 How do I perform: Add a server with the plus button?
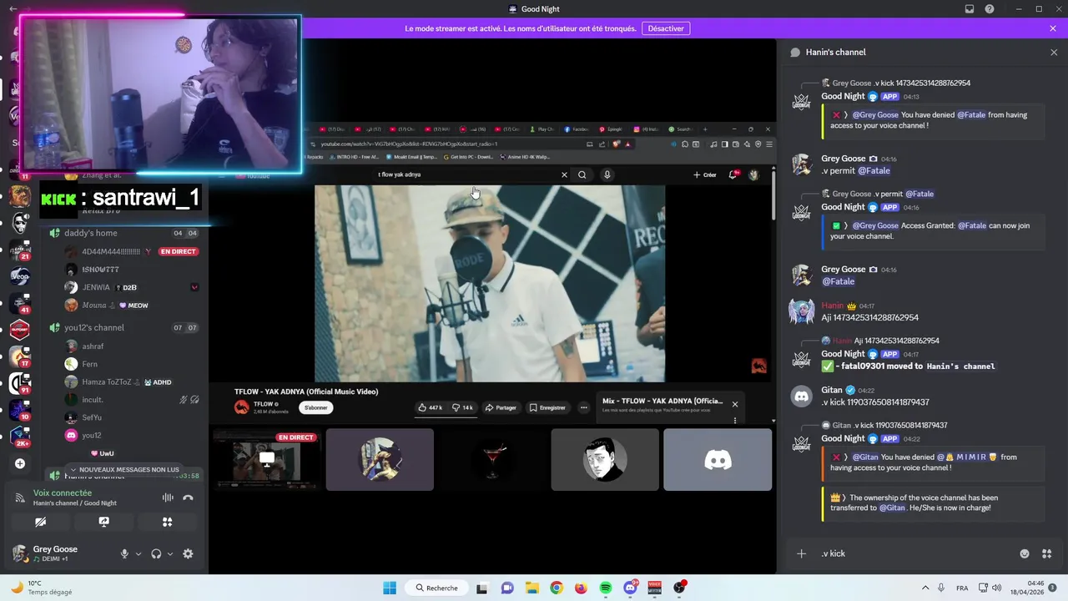click(20, 463)
